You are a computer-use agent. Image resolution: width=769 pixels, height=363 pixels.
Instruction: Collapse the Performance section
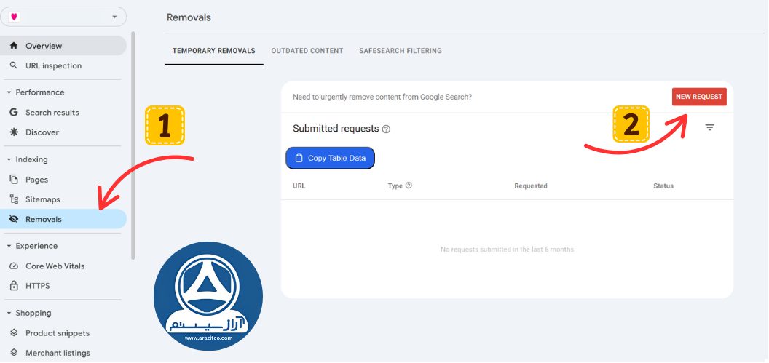click(9, 92)
